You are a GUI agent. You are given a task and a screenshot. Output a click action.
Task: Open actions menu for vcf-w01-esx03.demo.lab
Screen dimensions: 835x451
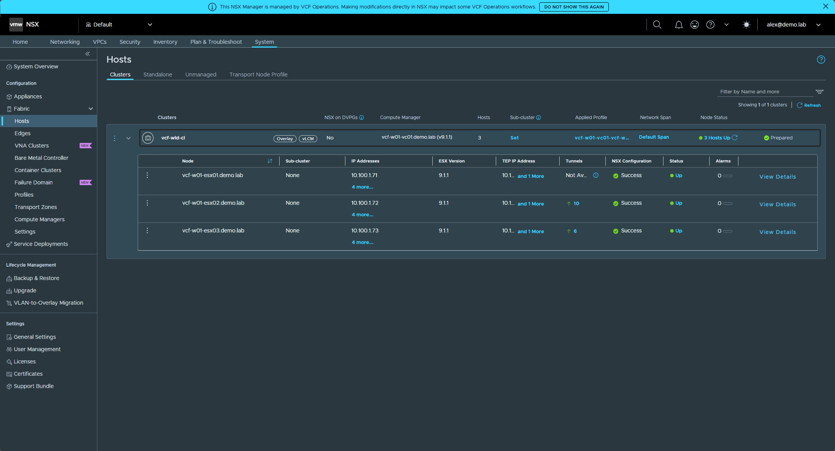(x=147, y=230)
